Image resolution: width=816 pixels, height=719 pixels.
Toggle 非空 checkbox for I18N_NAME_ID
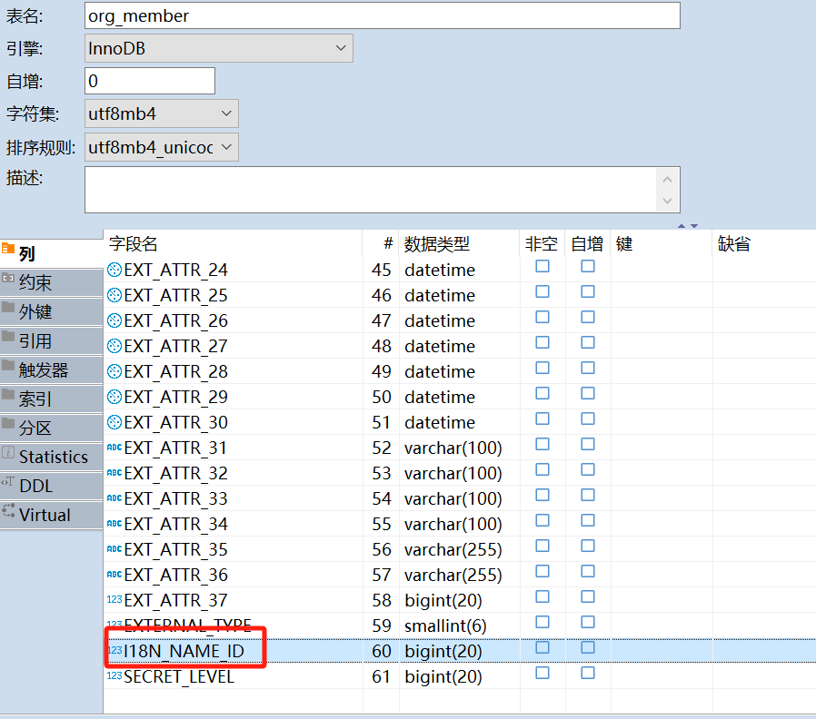click(x=542, y=647)
